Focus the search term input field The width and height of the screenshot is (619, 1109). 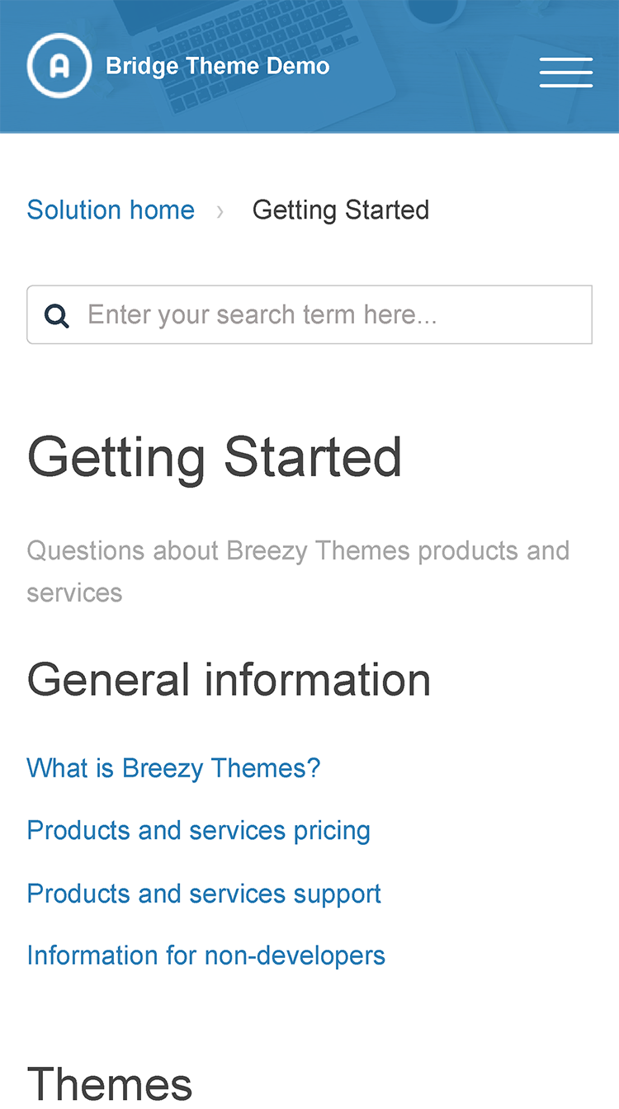(x=309, y=314)
